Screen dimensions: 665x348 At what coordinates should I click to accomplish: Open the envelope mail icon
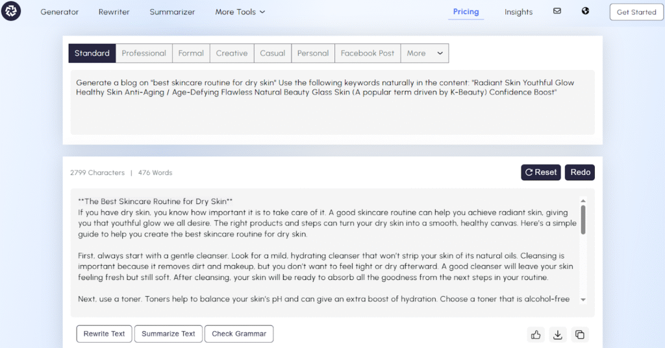[557, 11]
